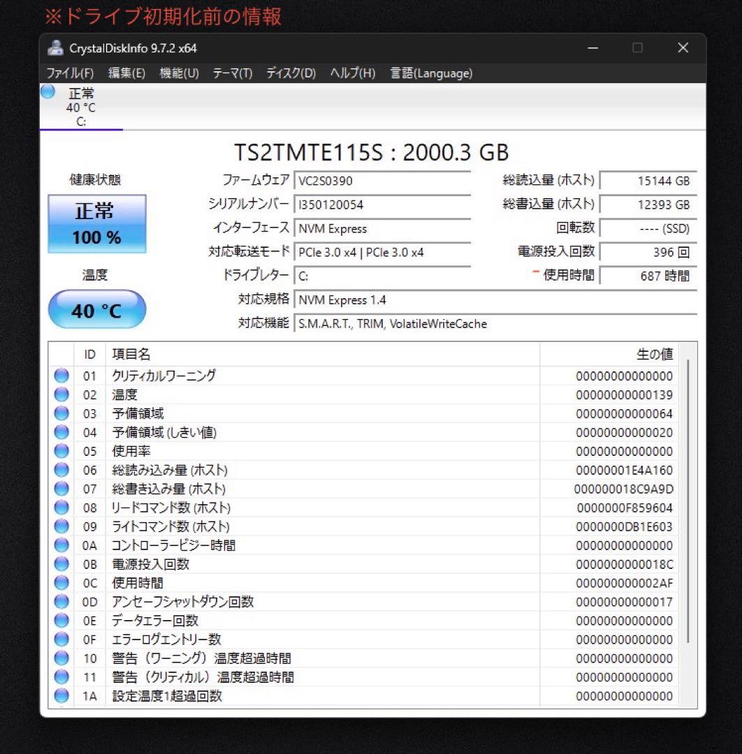Screen dimensions: 742x754
Task: Click status orb of row 10 警告 (ワーニング) 温度超過時間
Action: pyautogui.click(x=61, y=658)
